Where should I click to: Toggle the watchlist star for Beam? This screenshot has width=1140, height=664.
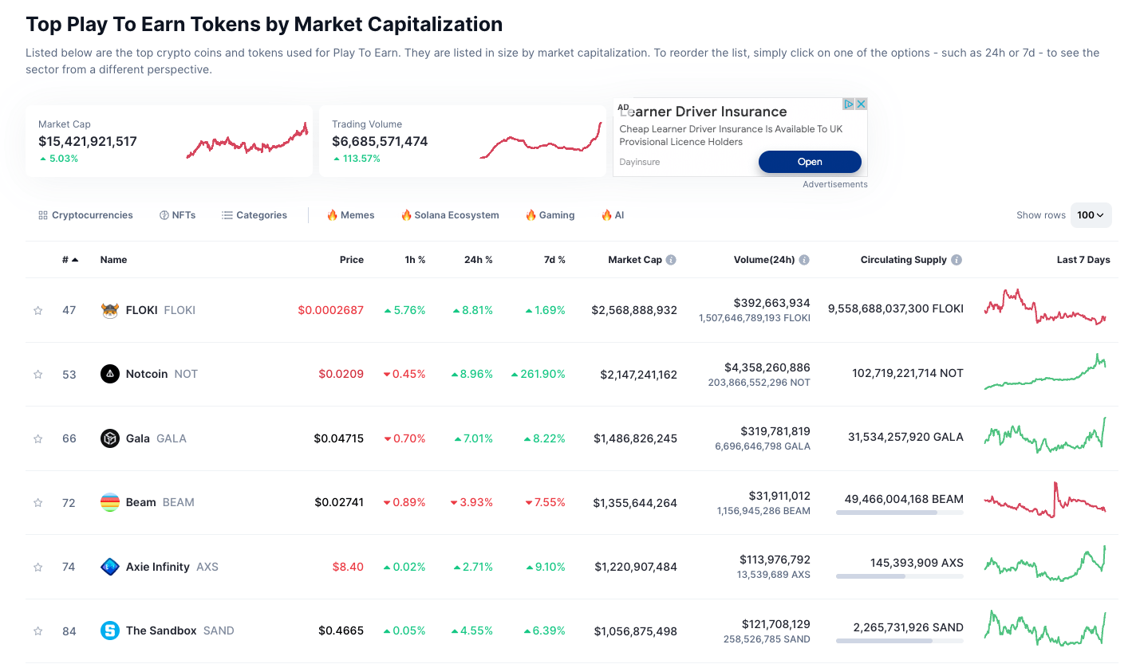point(37,502)
